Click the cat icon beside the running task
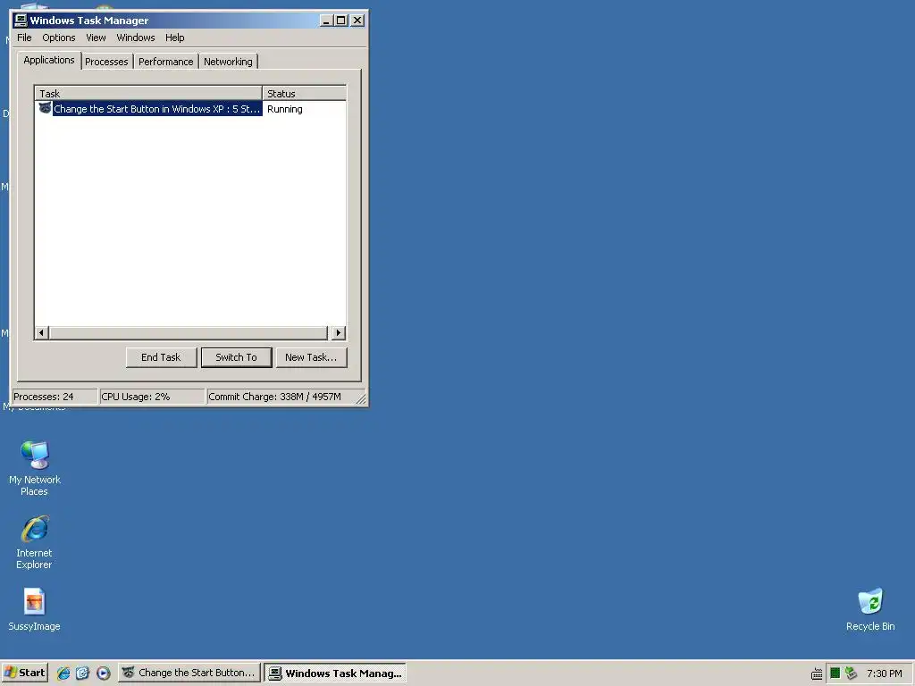Screen dimensions: 915x686 (x=45, y=108)
